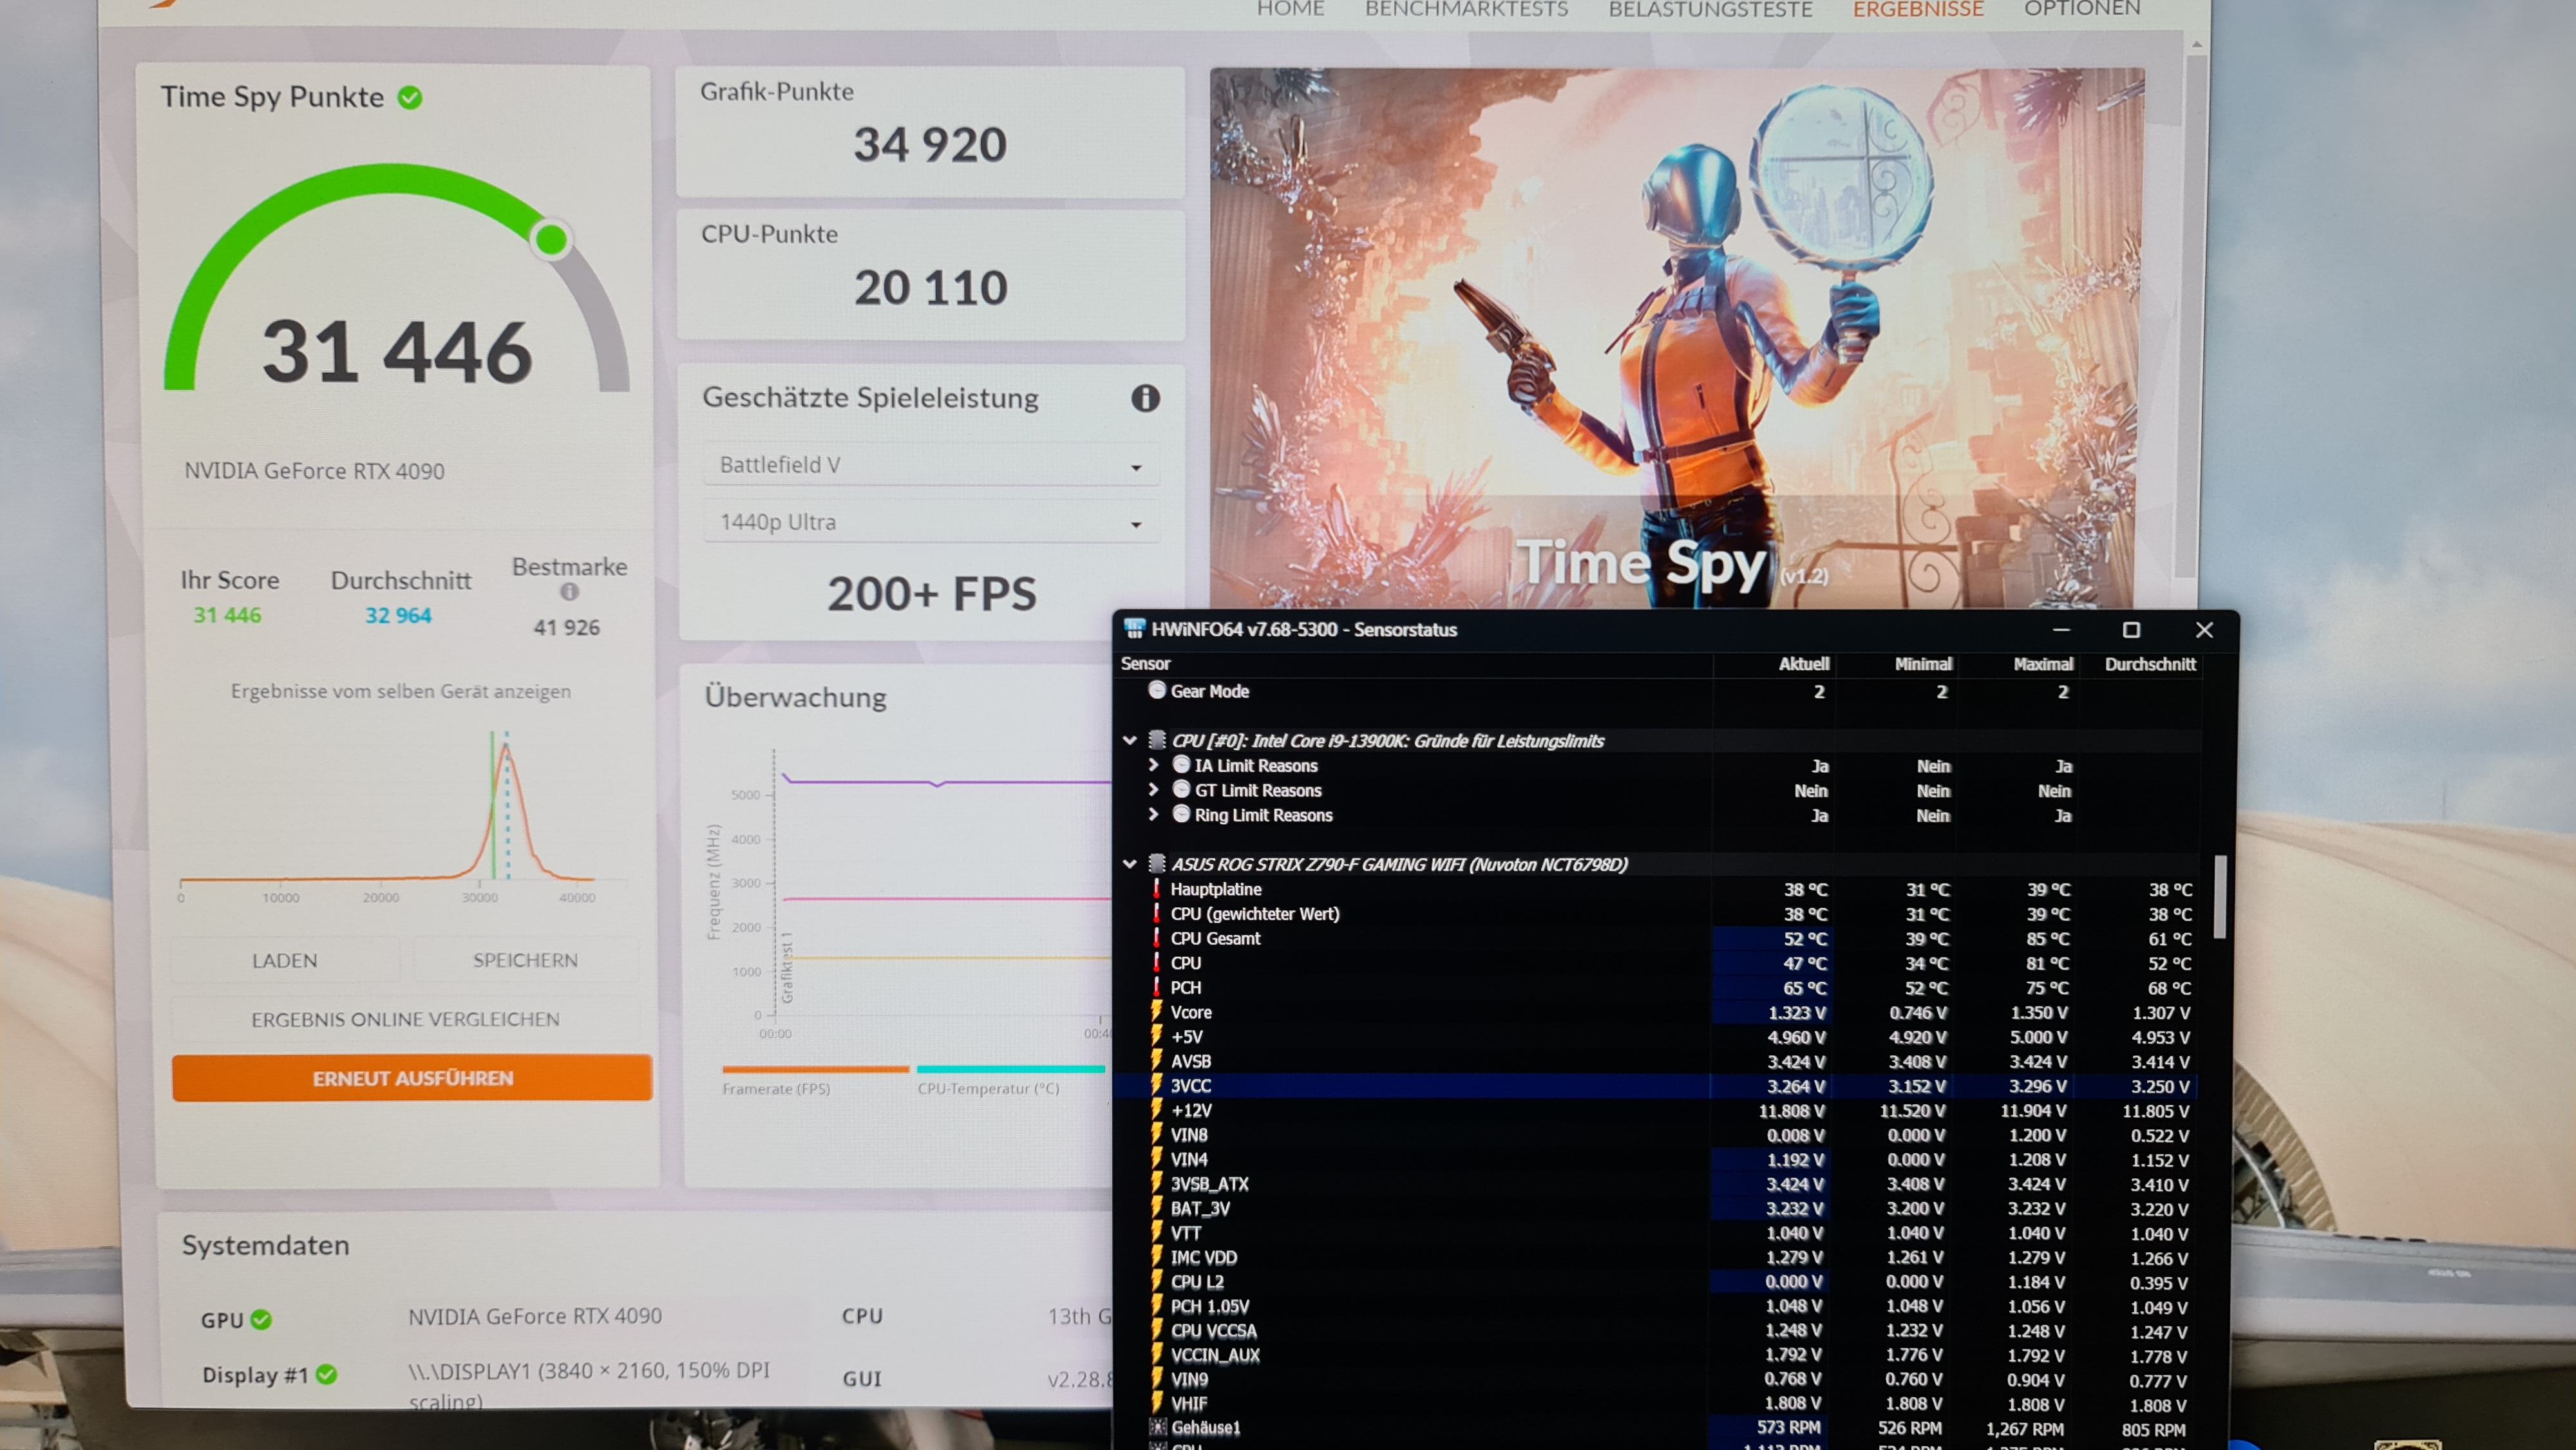Open the BELASTUNGSTESTE tab
The image size is (2576, 1450).
pyautogui.click(x=1710, y=9)
